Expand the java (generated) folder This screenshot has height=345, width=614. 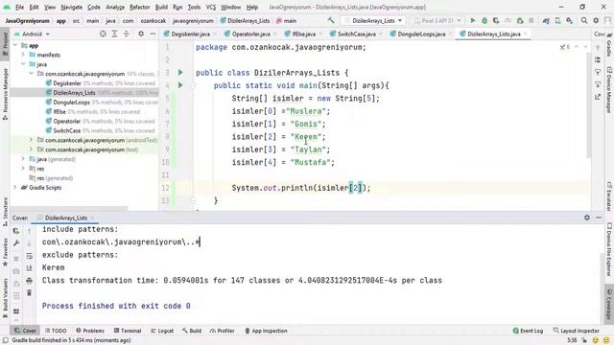(x=23, y=159)
